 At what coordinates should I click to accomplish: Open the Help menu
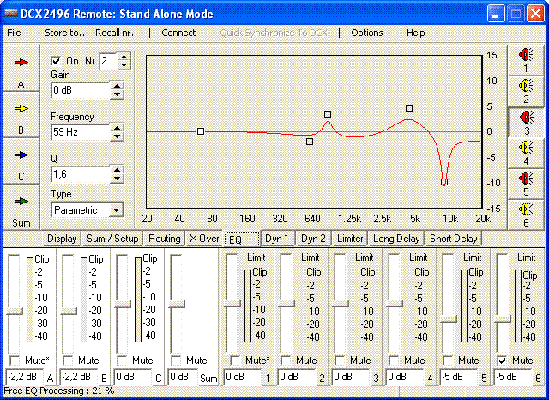tap(415, 33)
